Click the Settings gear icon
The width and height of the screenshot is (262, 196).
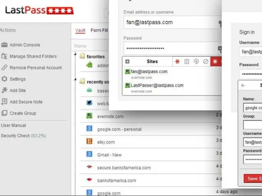click(5, 79)
